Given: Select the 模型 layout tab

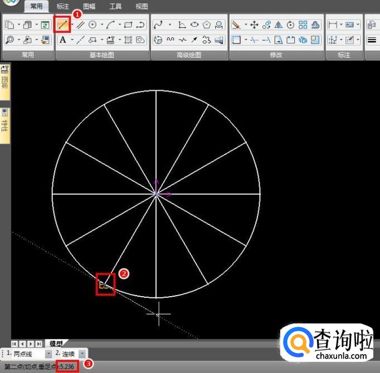Looking at the screenshot, I should click(56, 343).
